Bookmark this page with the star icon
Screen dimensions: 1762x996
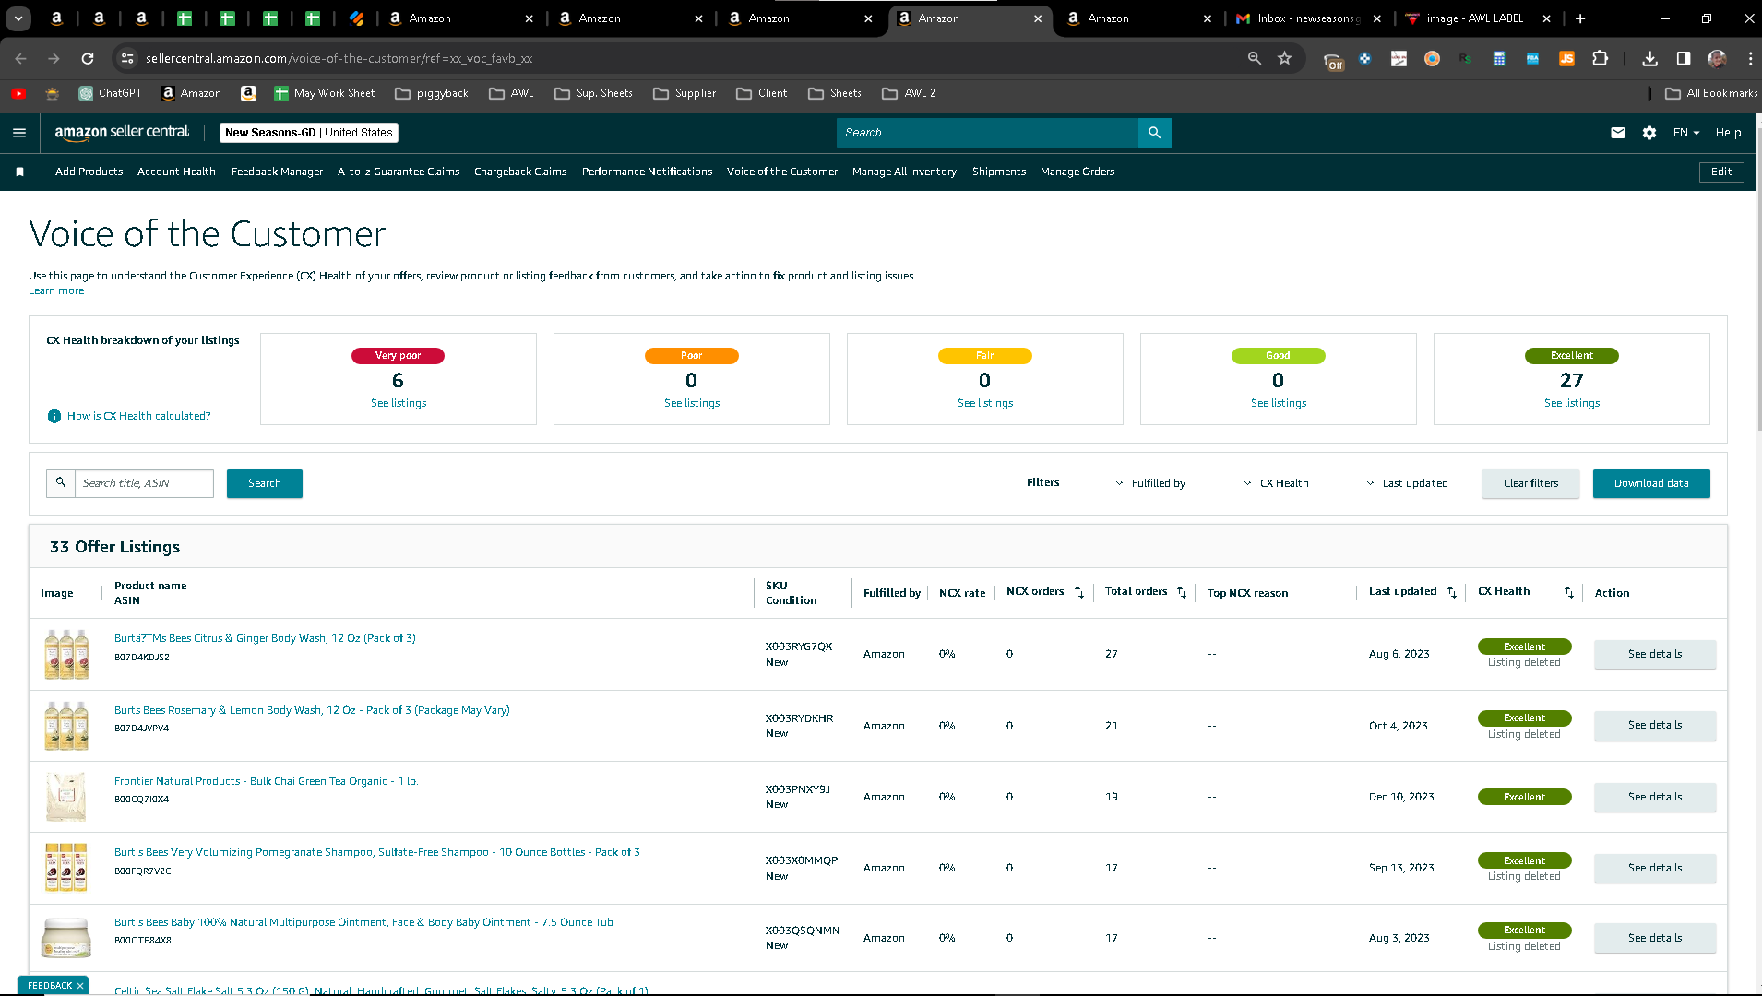(x=1285, y=58)
